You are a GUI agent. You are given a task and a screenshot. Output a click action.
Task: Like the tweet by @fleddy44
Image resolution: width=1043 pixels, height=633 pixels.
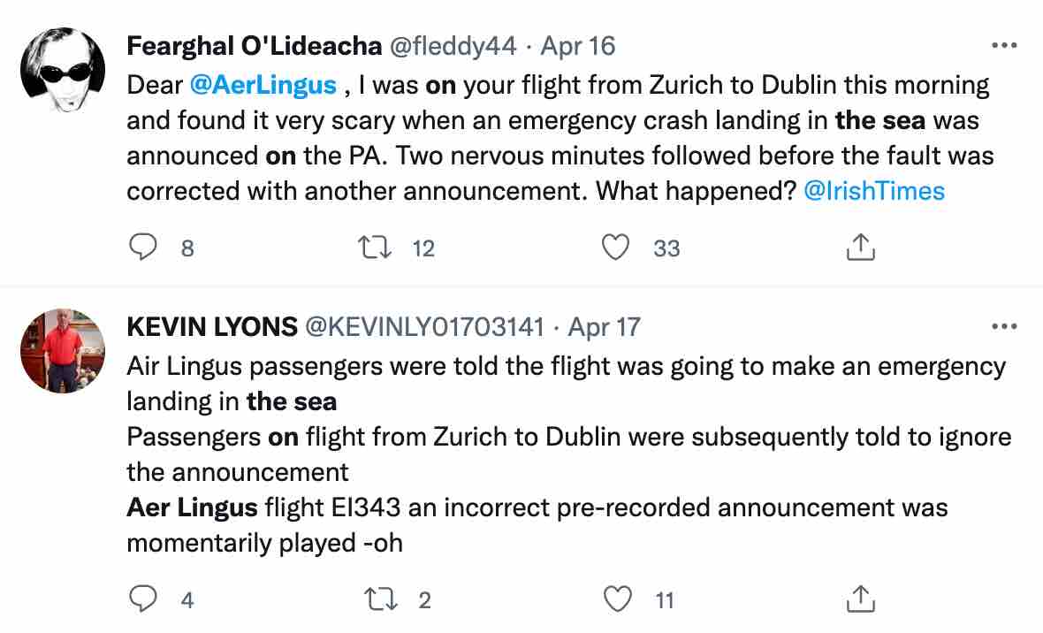[x=615, y=248]
